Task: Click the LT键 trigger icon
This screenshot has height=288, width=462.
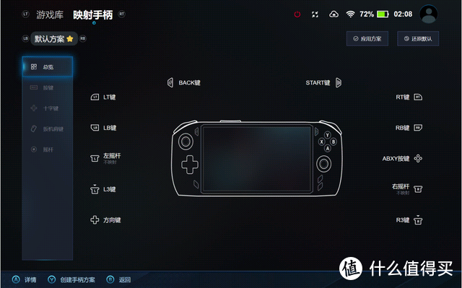Action: (95, 97)
